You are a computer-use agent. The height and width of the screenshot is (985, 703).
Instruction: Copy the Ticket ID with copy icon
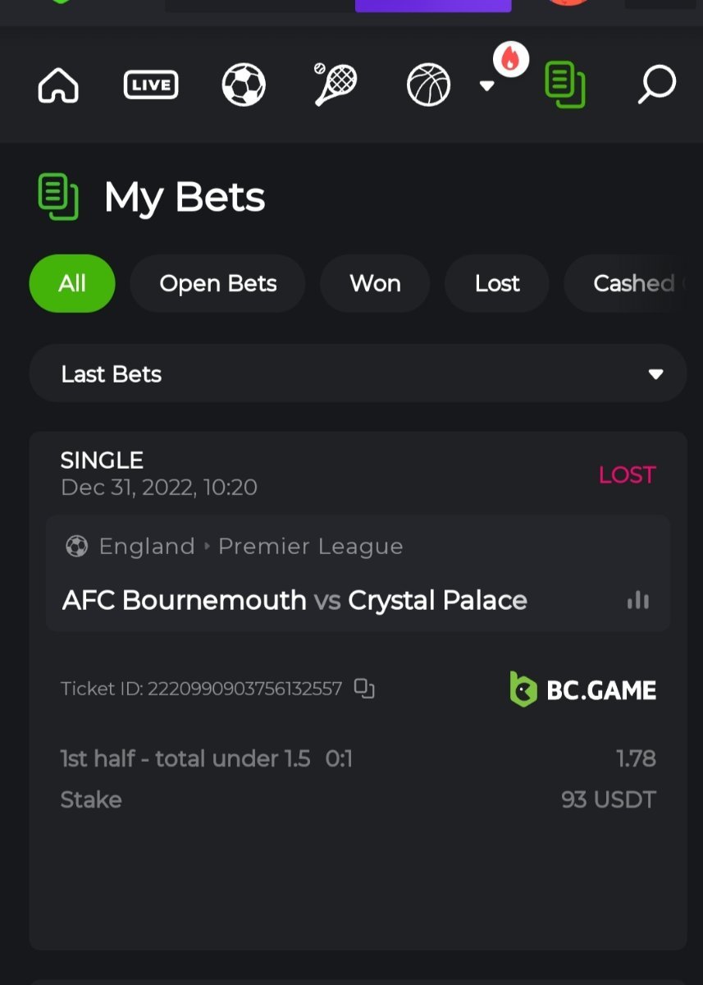click(364, 689)
